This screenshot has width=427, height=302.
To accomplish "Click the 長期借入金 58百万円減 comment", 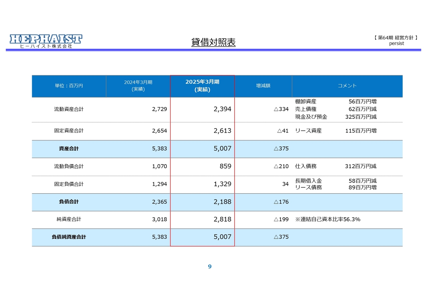I will click(336, 181).
